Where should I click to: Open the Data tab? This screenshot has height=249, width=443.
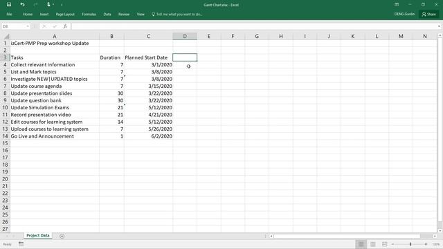click(107, 14)
